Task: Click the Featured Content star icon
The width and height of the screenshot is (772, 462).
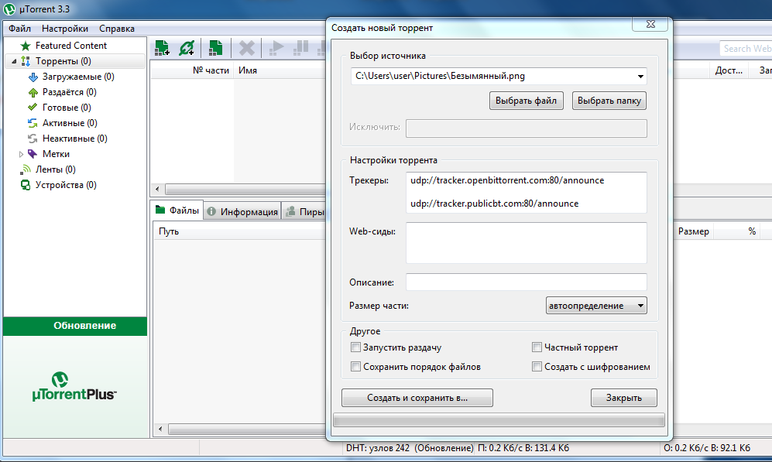Action: [25, 46]
